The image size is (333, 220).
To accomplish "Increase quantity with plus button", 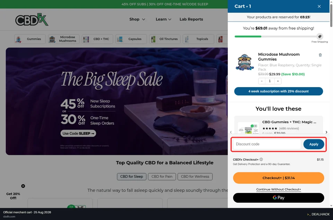I will (278, 81).
